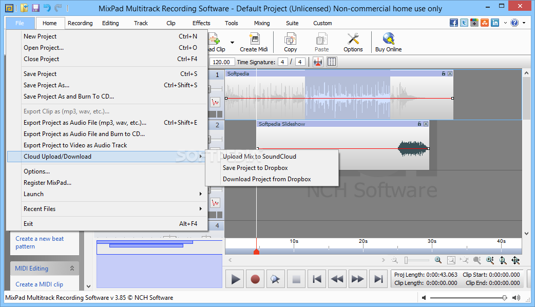Collapse MIDI Editing panel section
This screenshot has width=535, height=307.
tap(72, 268)
